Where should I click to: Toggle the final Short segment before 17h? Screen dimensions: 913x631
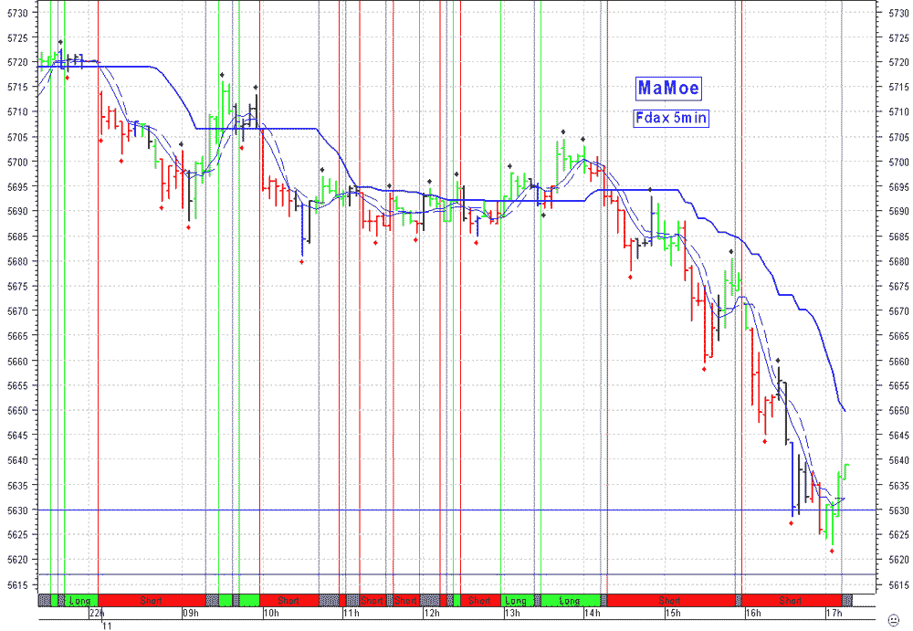792,601
